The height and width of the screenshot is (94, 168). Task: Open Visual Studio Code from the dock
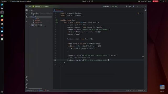[2, 28]
